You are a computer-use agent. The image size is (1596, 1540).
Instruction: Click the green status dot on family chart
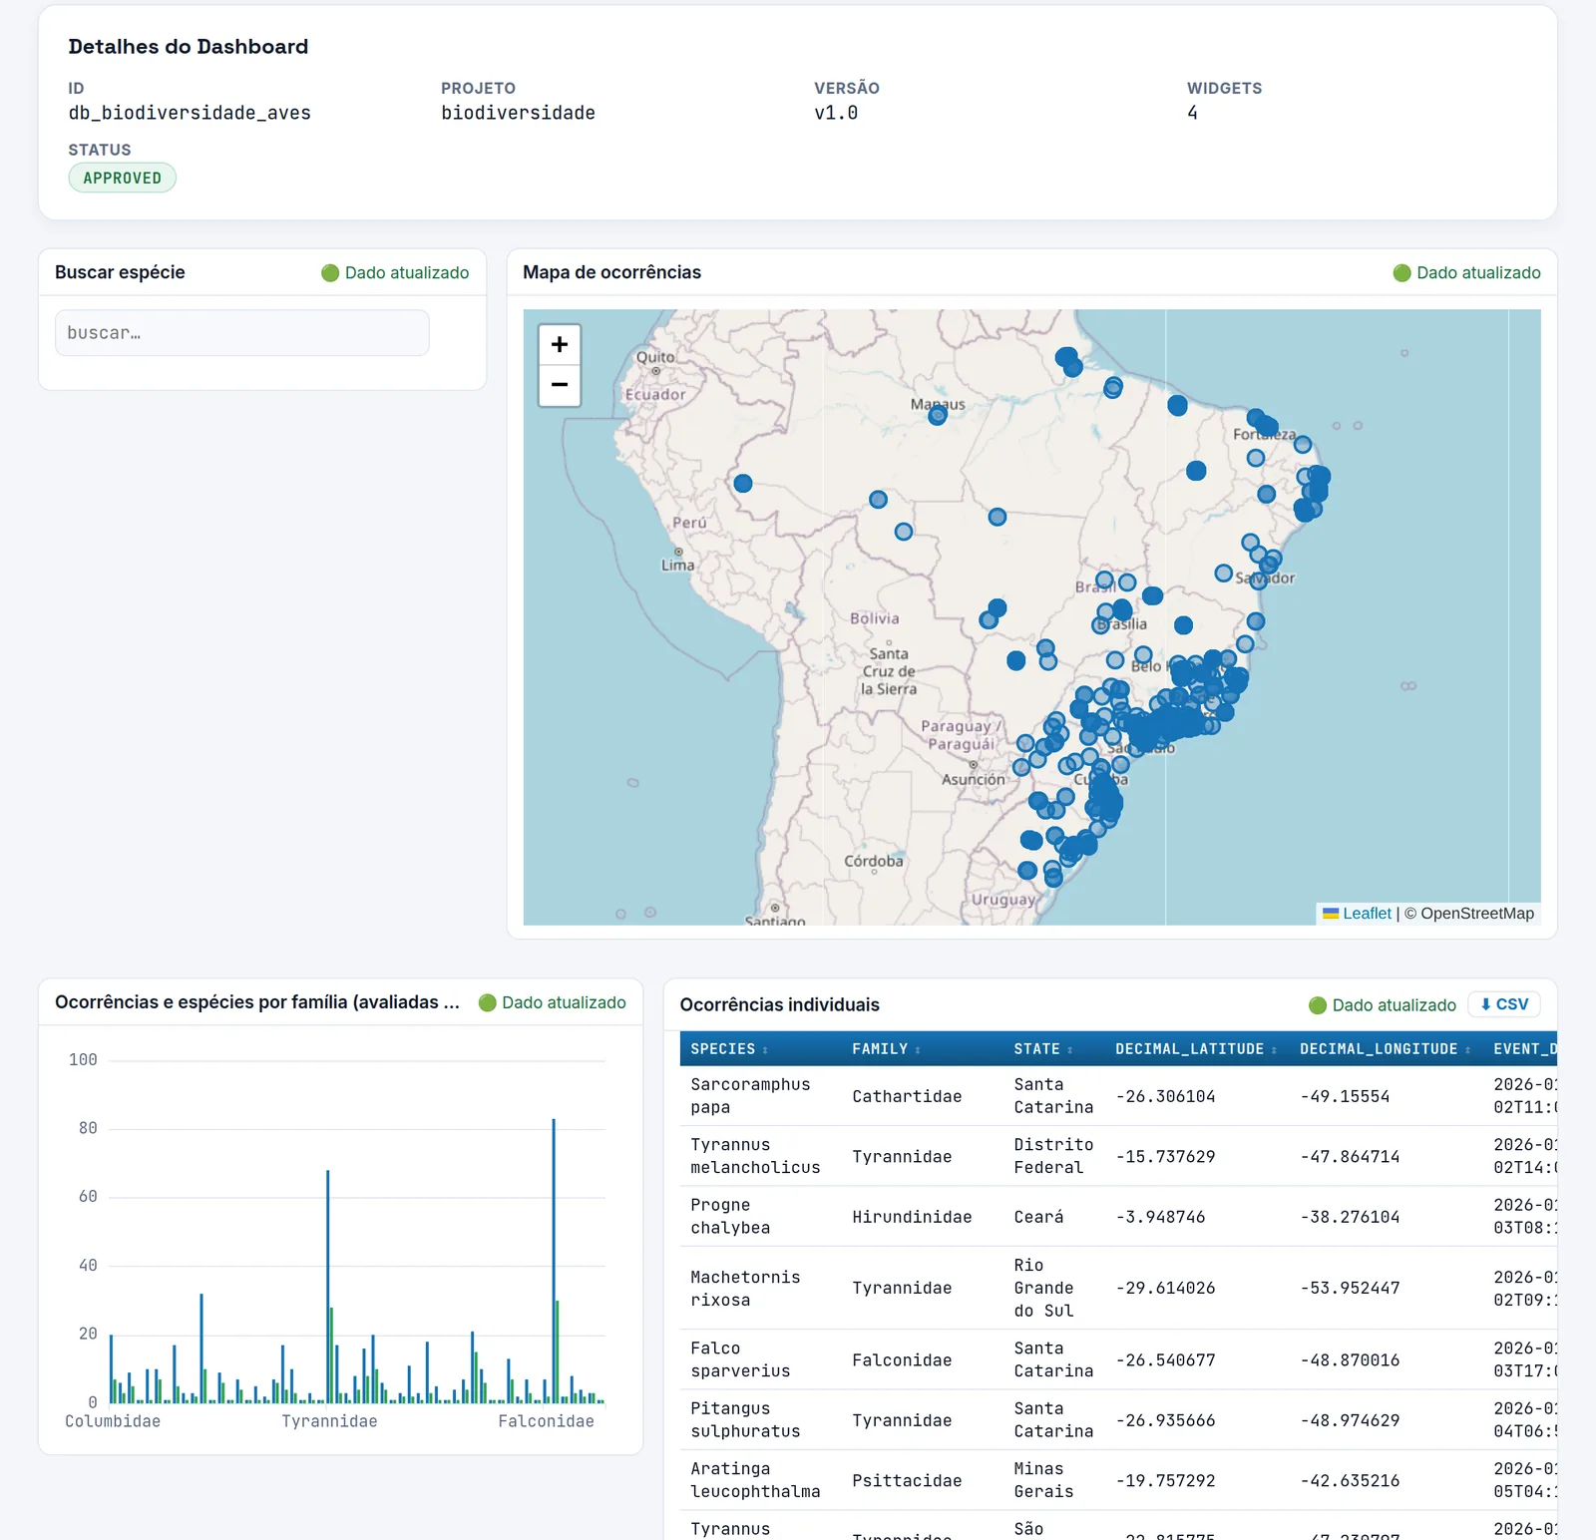click(487, 1003)
